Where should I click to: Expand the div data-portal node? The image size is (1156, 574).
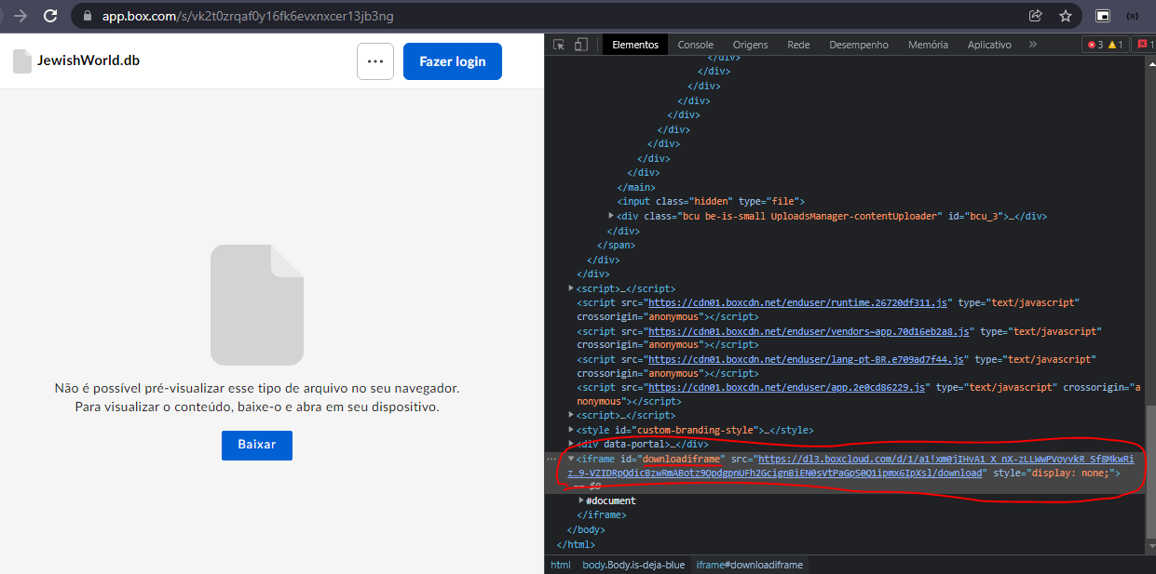pyautogui.click(x=571, y=445)
